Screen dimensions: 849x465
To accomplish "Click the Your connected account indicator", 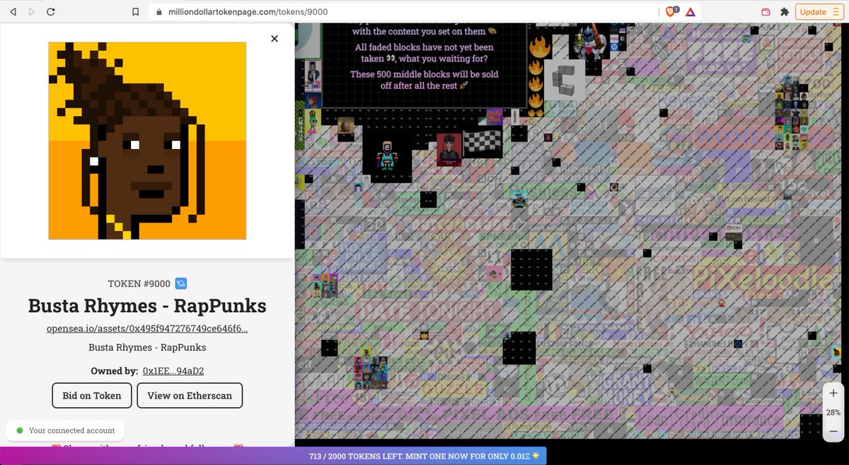I will coord(65,430).
